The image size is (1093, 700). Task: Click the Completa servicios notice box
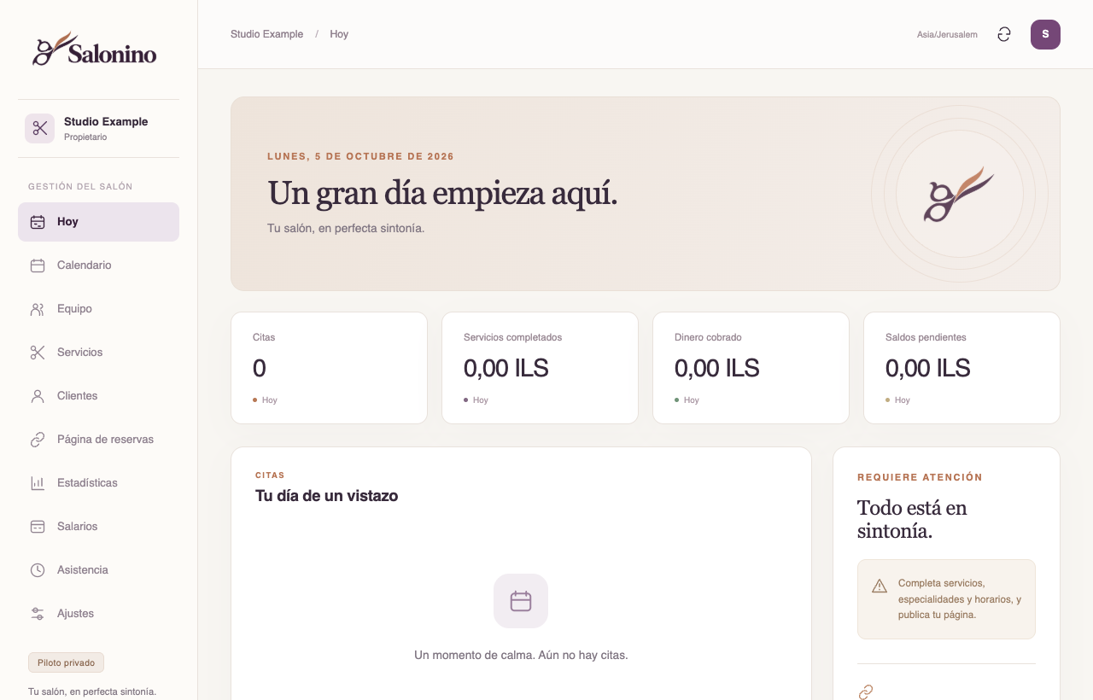[x=946, y=599]
